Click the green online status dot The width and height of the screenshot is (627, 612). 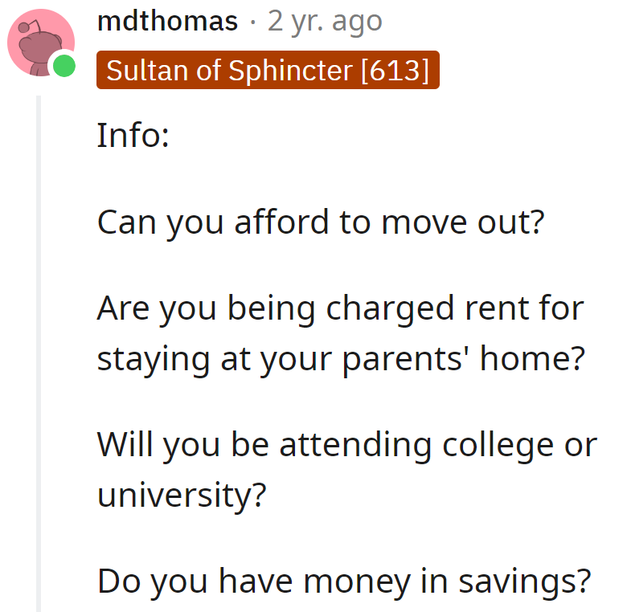coord(63,67)
